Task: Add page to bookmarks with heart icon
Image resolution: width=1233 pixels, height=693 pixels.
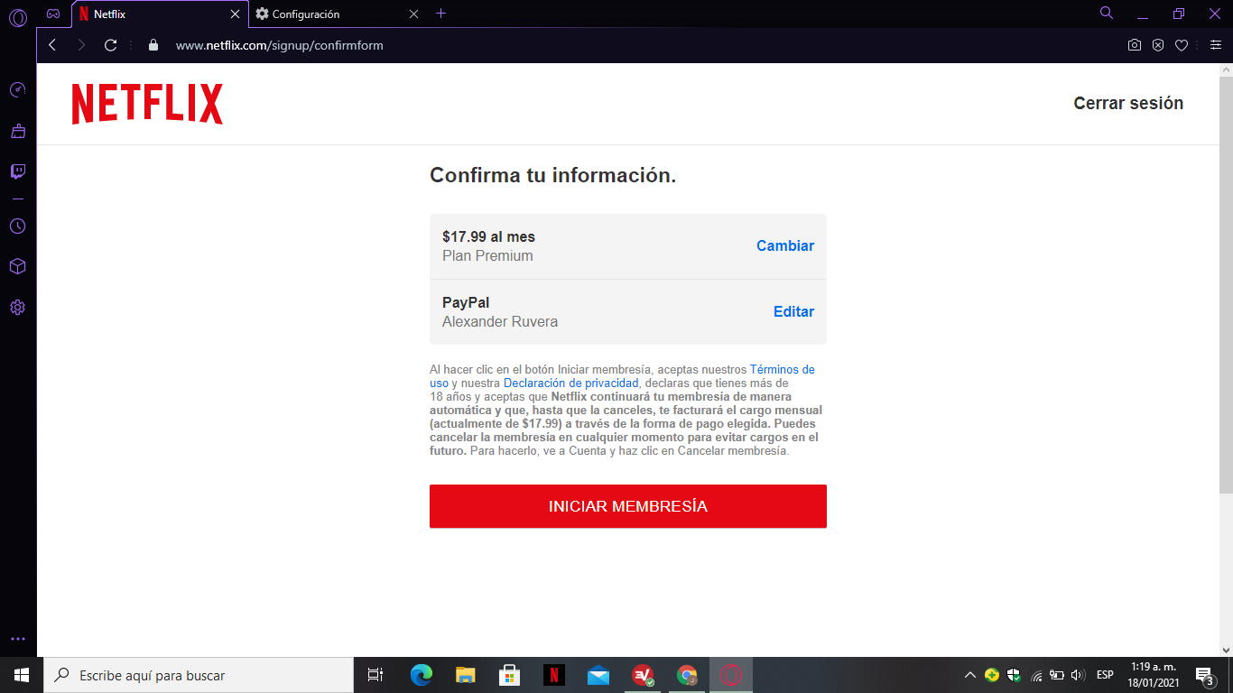Action: (1182, 45)
